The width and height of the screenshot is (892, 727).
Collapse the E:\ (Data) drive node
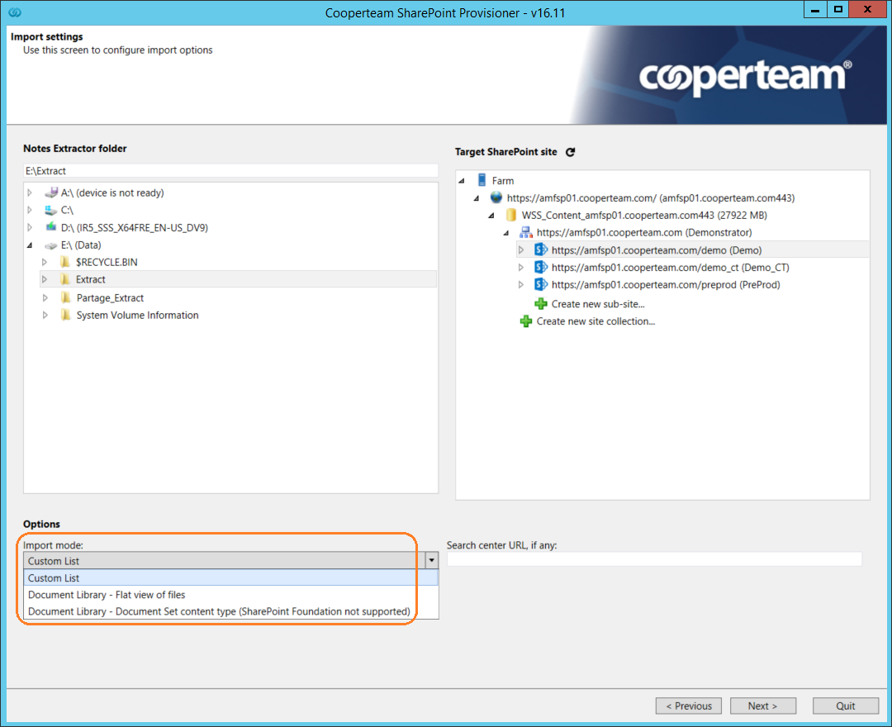pyautogui.click(x=29, y=245)
